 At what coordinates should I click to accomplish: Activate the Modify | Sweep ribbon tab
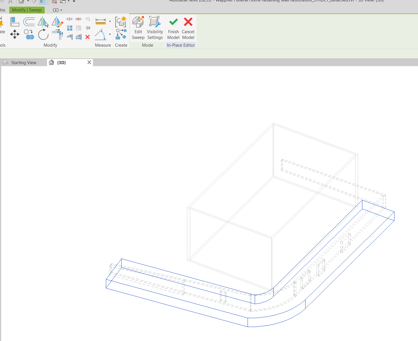point(27,10)
